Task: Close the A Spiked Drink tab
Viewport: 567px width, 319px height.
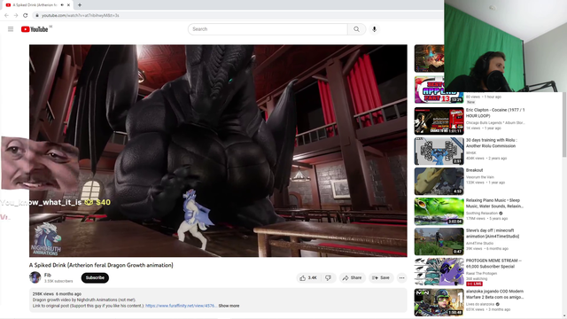Action: 68,5
